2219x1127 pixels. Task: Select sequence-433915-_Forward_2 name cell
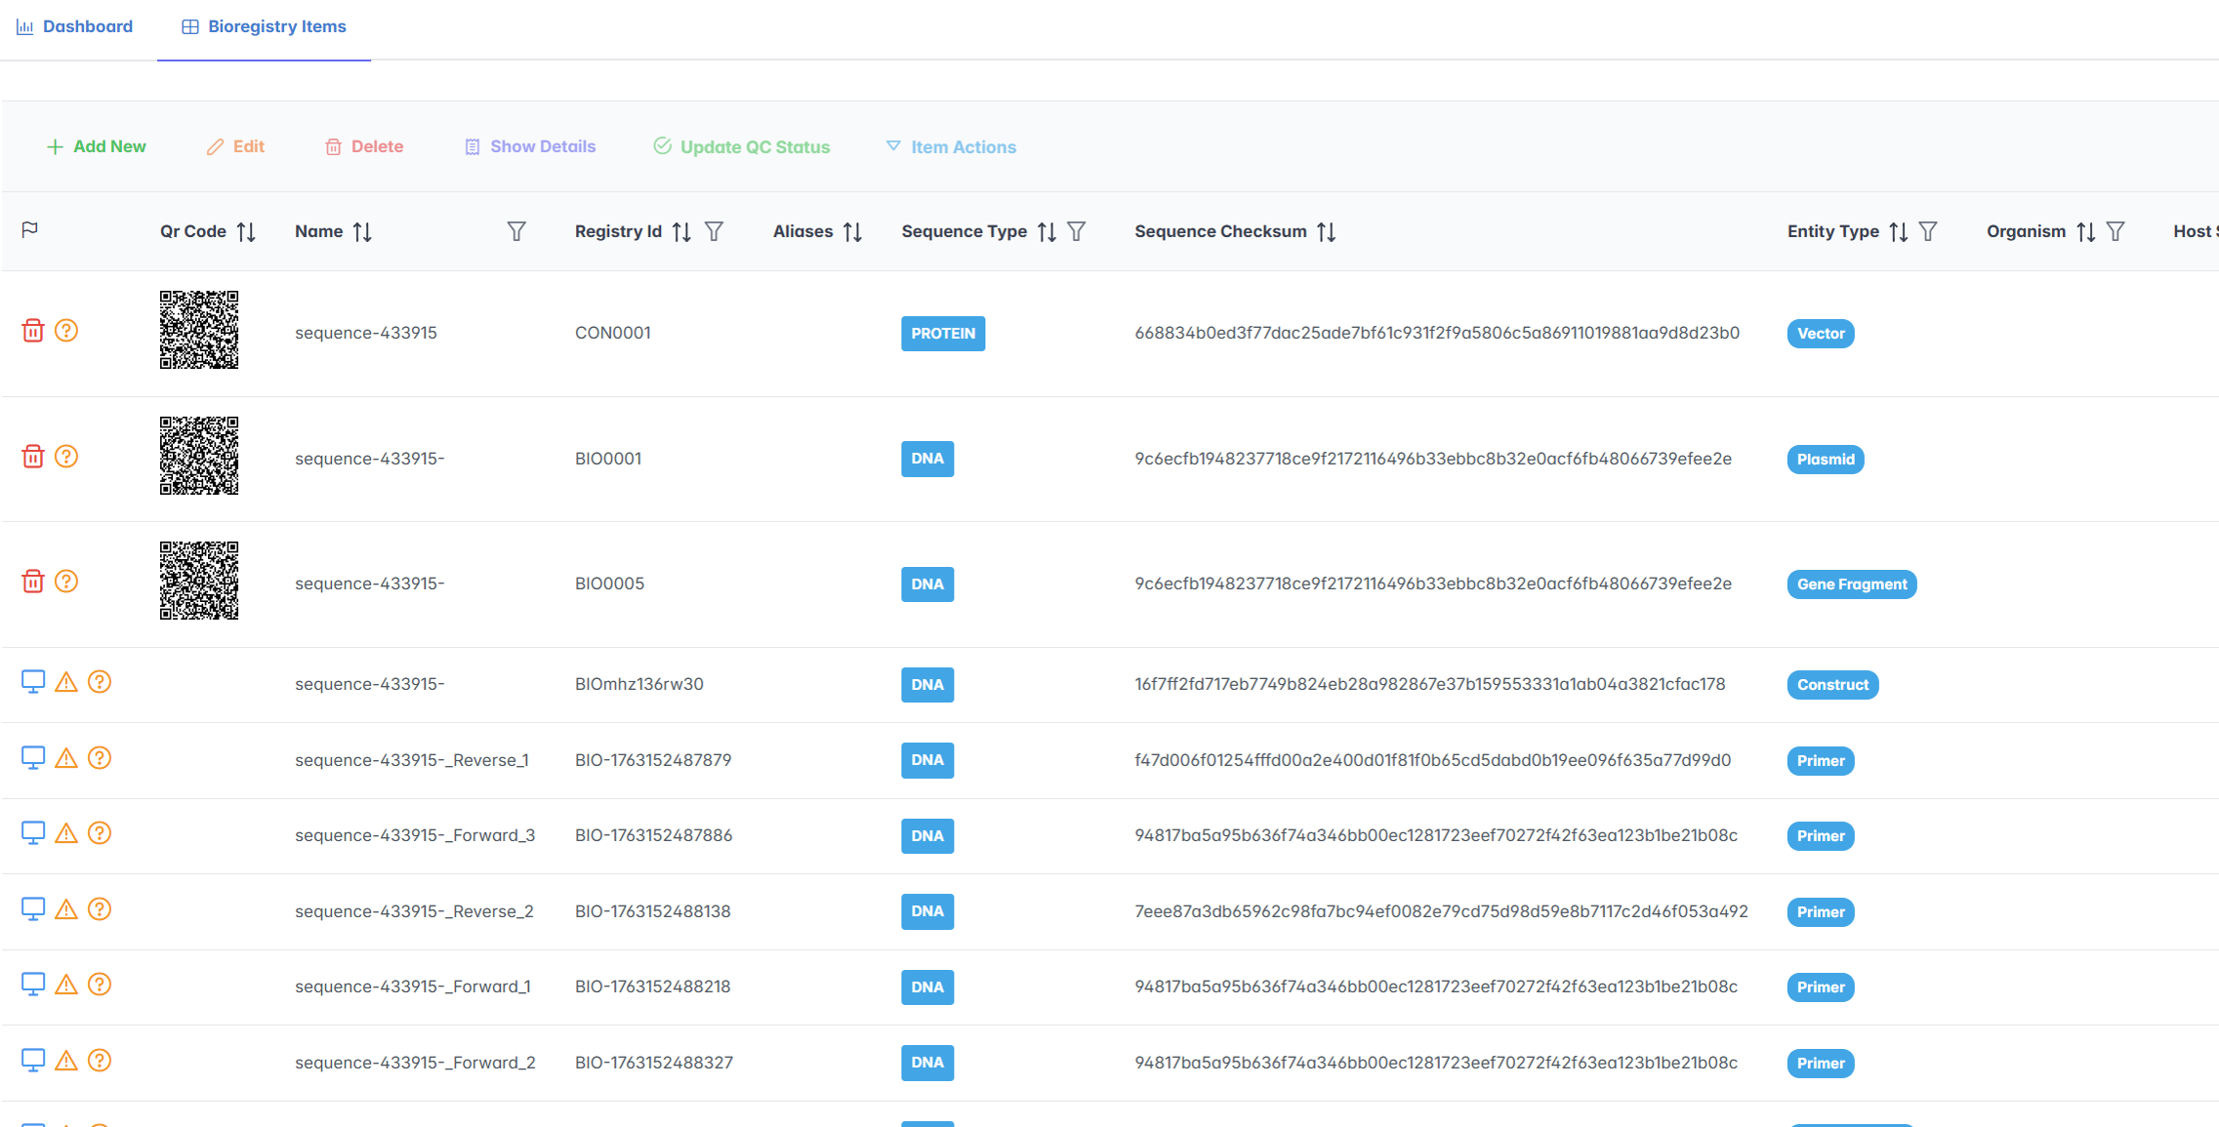coord(415,1063)
